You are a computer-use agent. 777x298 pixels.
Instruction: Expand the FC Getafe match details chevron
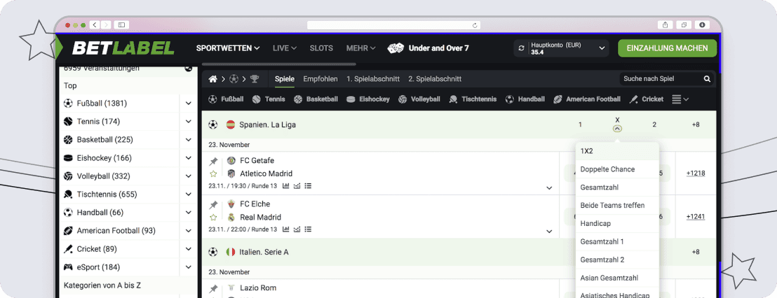pos(549,187)
